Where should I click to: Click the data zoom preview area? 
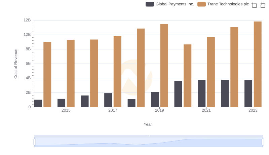(x=149, y=142)
